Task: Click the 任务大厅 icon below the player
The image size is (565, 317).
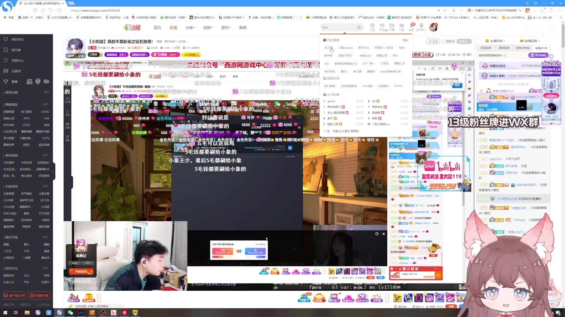Action: pos(74,298)
